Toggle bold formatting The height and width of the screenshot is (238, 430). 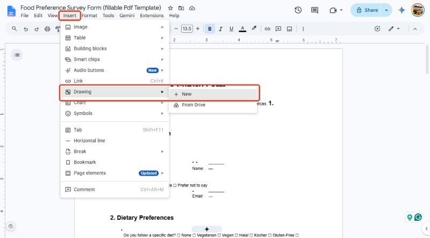click(x=210, y=29)
